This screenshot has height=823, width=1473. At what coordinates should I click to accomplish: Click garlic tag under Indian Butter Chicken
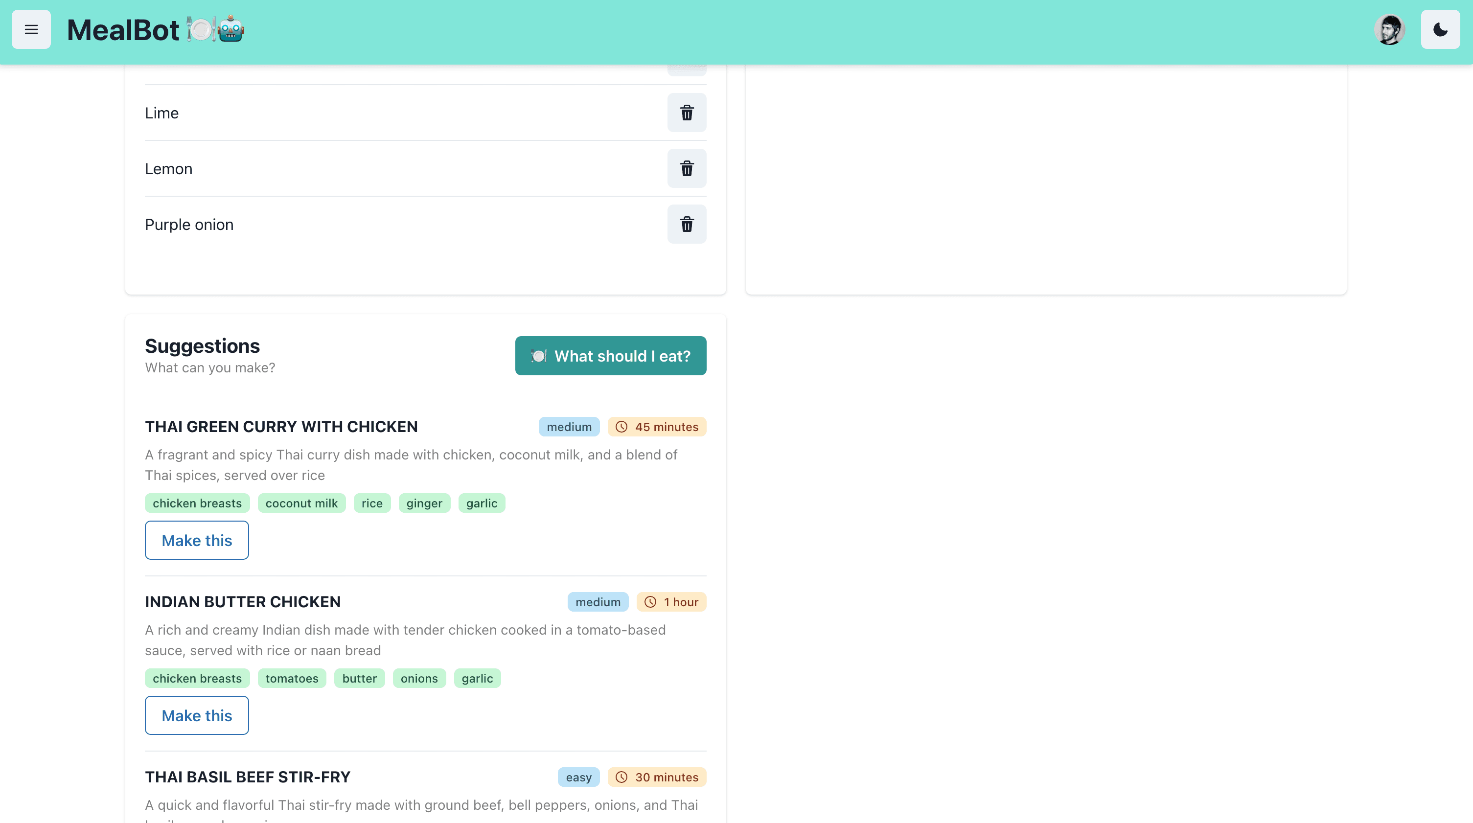(477, 678)
